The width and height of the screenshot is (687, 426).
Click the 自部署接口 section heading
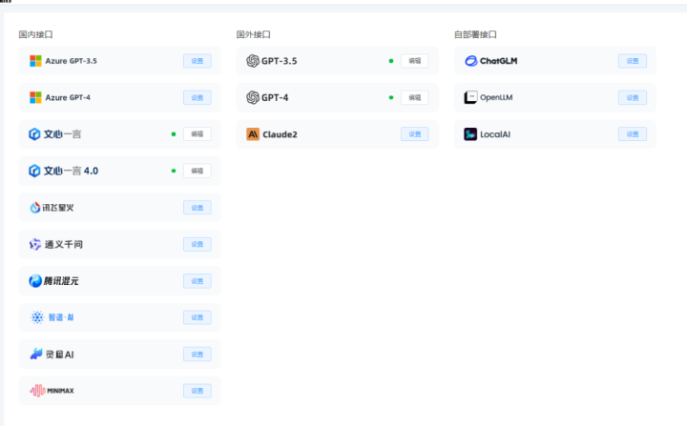click(x=475, y=34)
